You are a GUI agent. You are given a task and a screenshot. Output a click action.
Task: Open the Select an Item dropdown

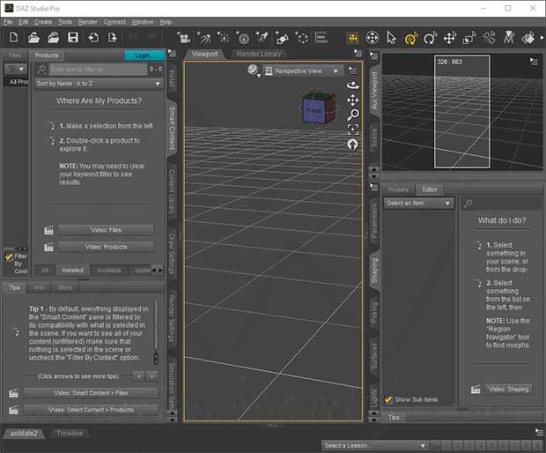(x=419, y=204)
